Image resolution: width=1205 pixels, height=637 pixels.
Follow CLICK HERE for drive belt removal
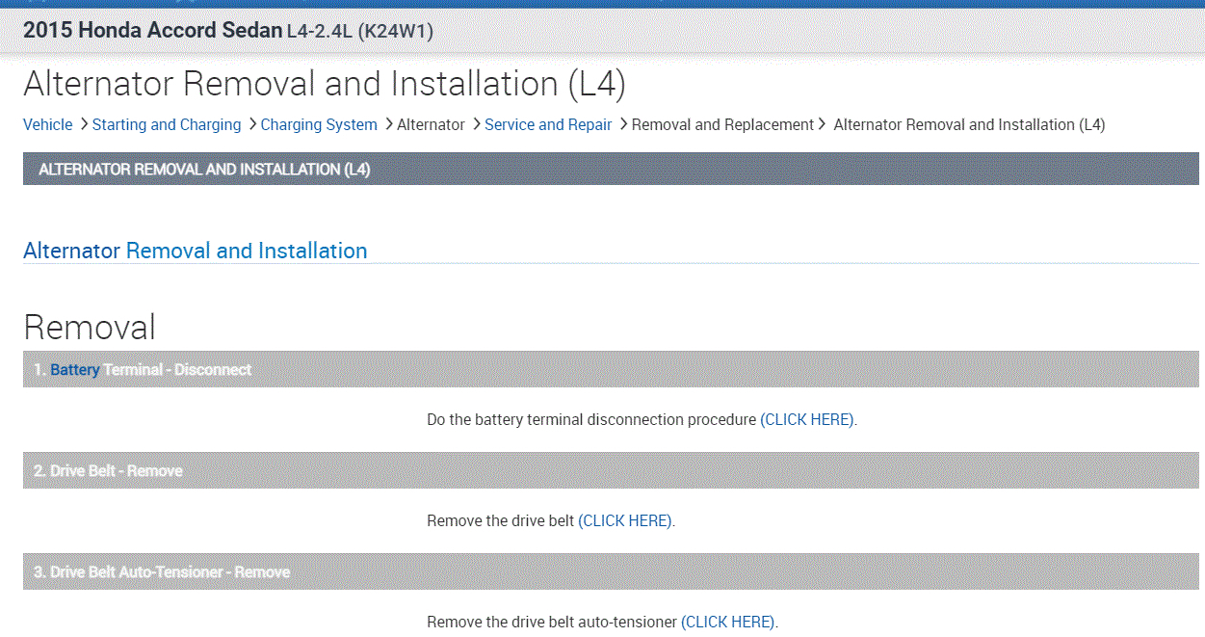coord(625,521)
